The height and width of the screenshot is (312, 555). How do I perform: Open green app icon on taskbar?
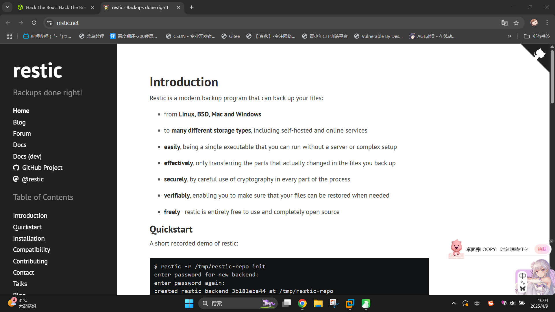click(x=366, y=303)
